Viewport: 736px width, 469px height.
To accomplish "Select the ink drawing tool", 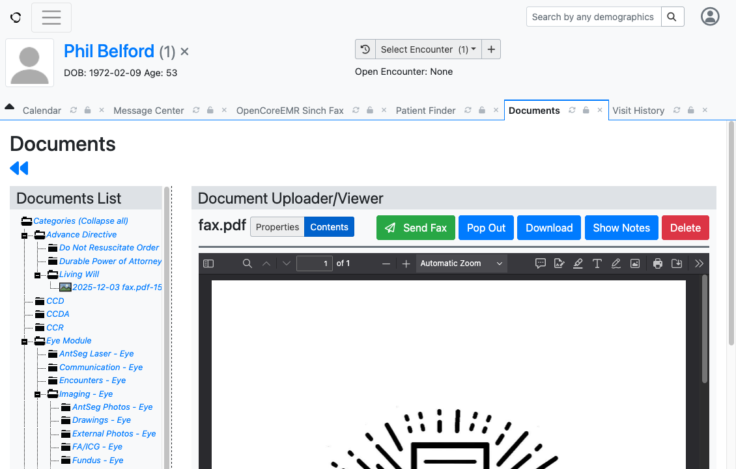I will click(x=616, y=263).
